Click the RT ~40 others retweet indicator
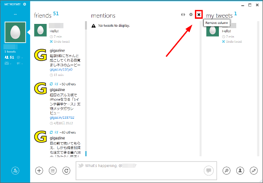Image resolution: width=263 pixels, height=183 pixels. point(63,132)
